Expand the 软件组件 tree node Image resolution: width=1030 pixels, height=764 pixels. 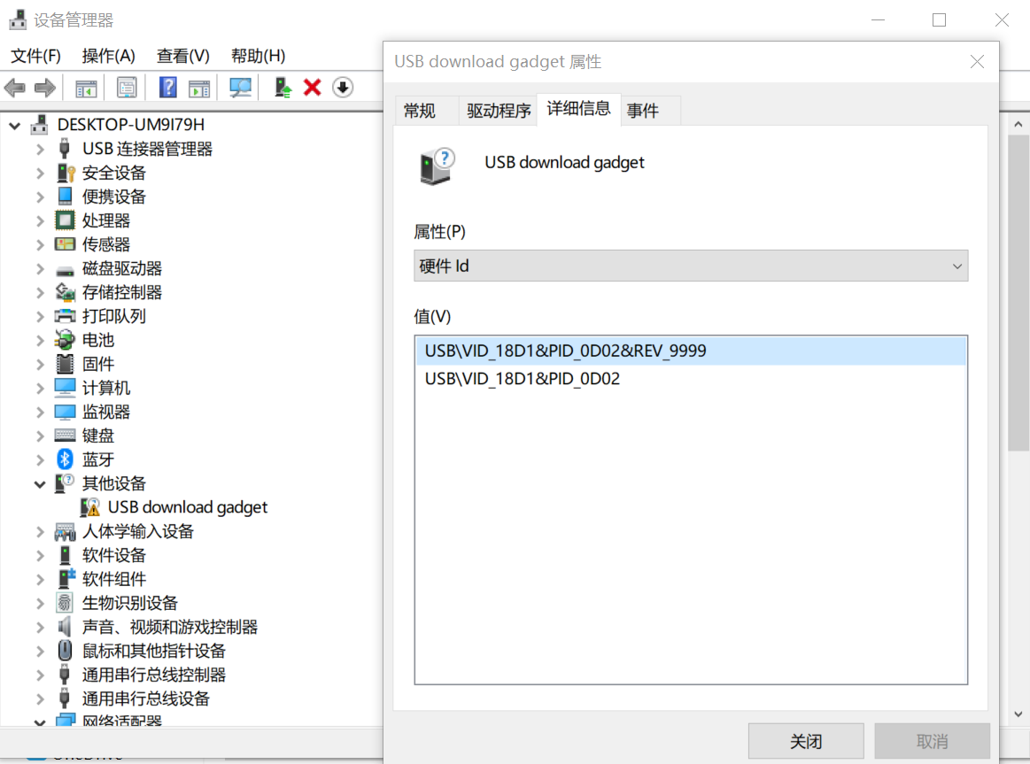click(x=40, y=579)
